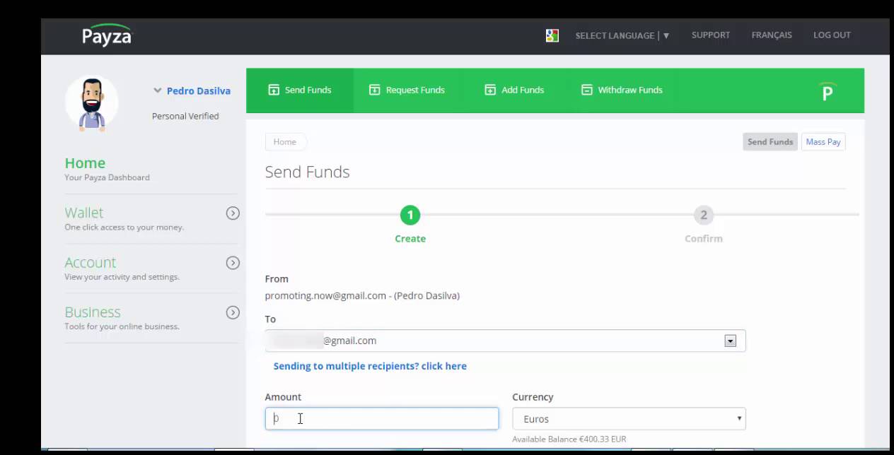Image resolution: width=894 pixels, height=455 pixels.
Task: Open the 'Sending to multiple recipients' link
Action: (370, 366)
